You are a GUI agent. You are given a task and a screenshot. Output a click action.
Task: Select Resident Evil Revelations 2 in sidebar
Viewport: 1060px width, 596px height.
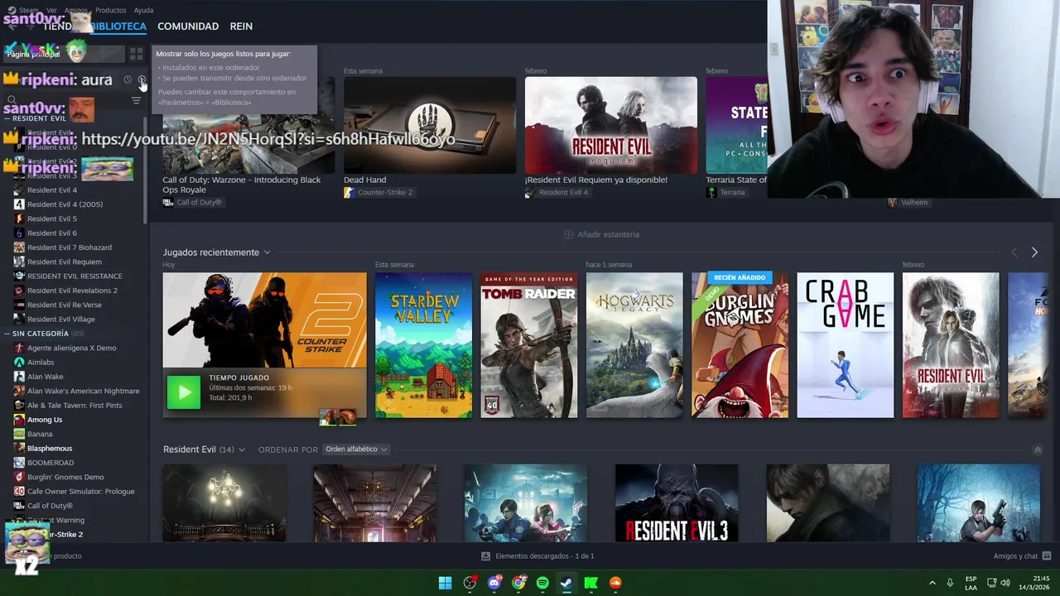(x=72, y=291)
